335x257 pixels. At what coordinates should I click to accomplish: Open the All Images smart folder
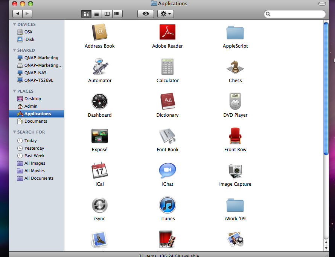click(37, 163)
